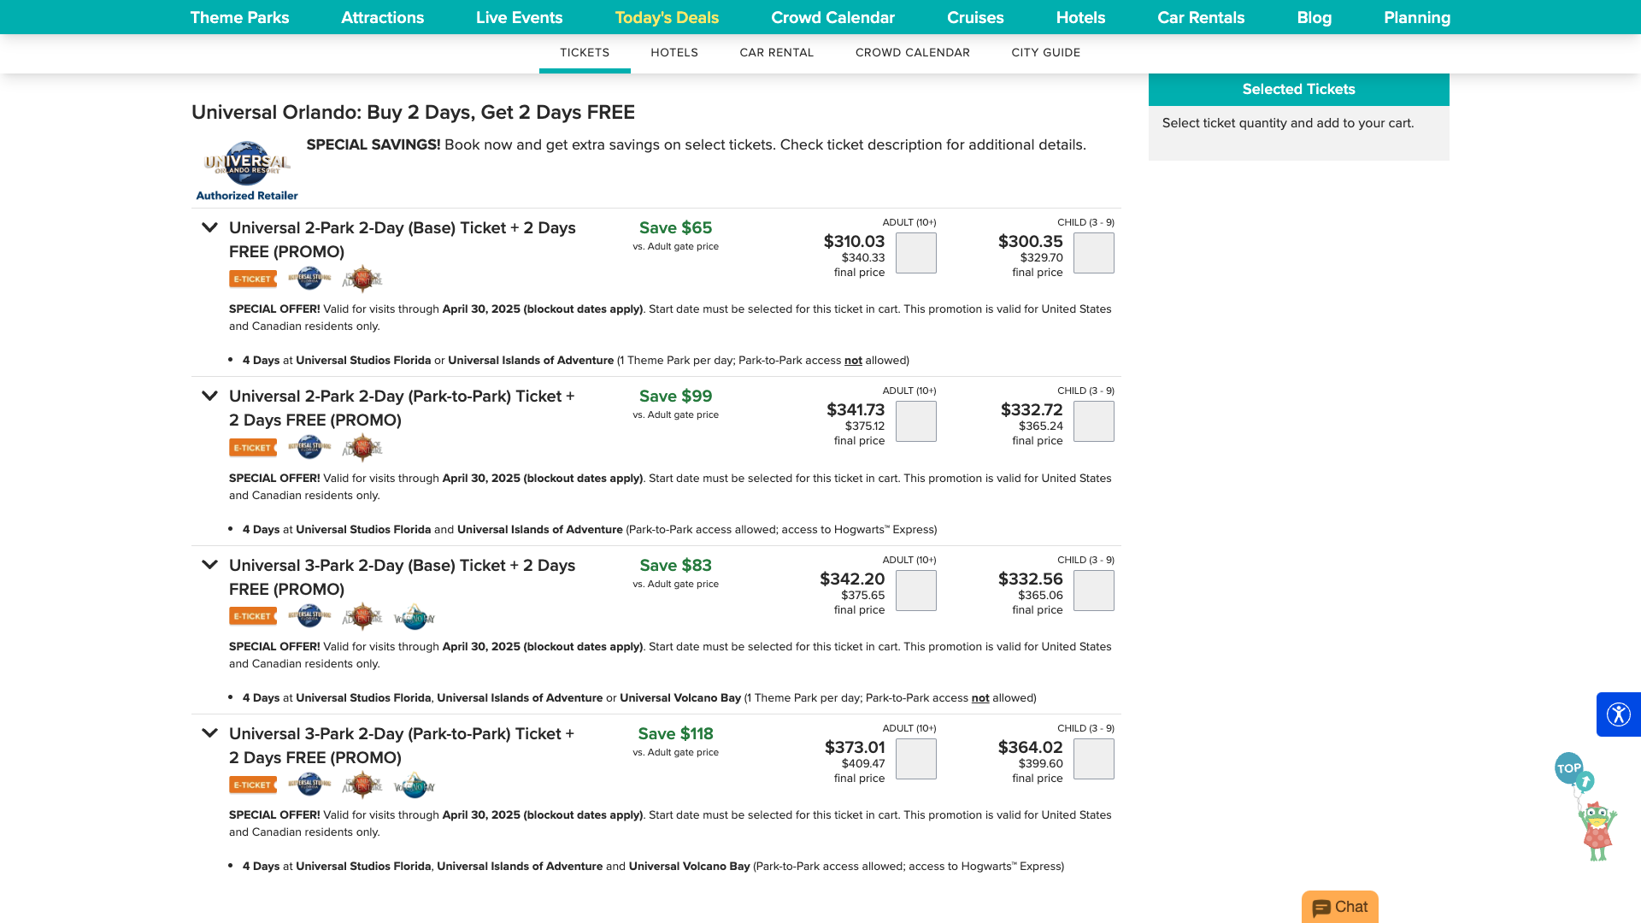Image resolution: width=1641 pixels, height=923 pixels.
Task: Click the 2-Park 2-Day (Park-to-Park) Ticket title
Action: [402, 408]
